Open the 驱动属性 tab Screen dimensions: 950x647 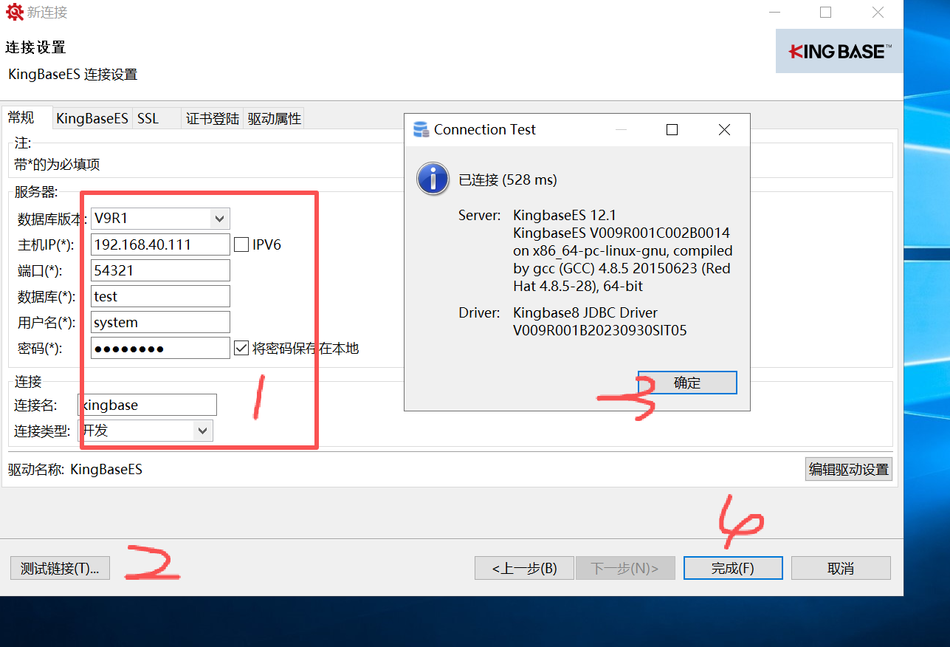(274, 119)
